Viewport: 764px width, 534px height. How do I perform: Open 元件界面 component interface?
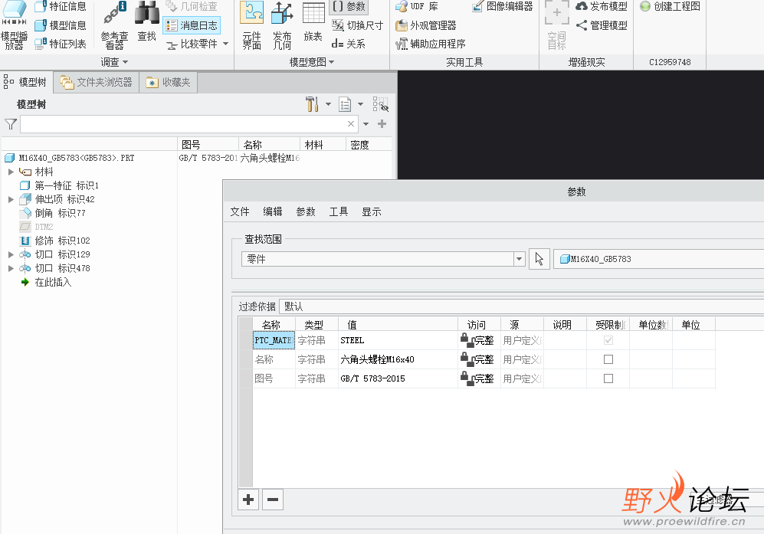tap(252, 25)
